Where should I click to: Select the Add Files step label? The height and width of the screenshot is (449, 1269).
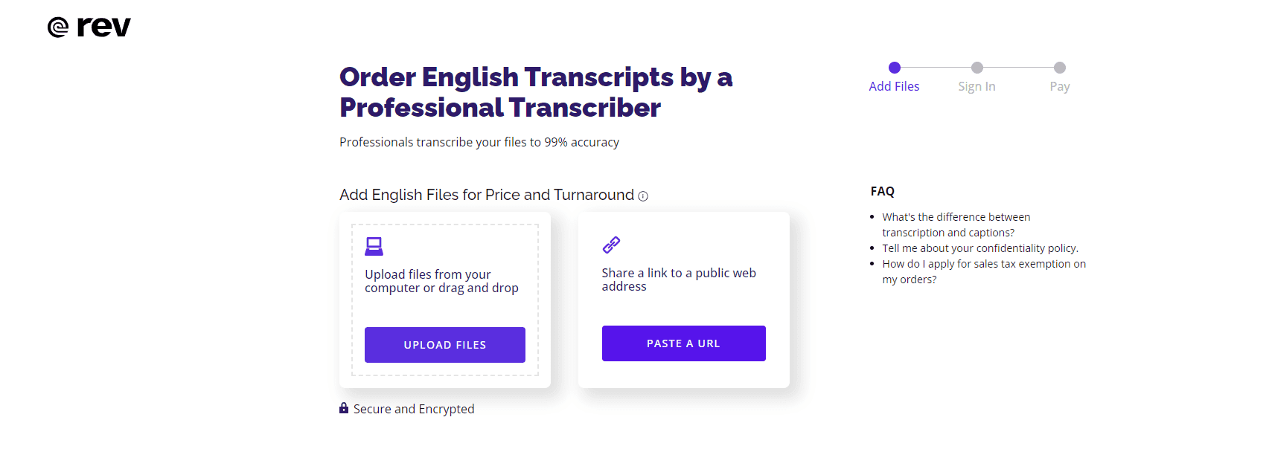click(894, 86)
